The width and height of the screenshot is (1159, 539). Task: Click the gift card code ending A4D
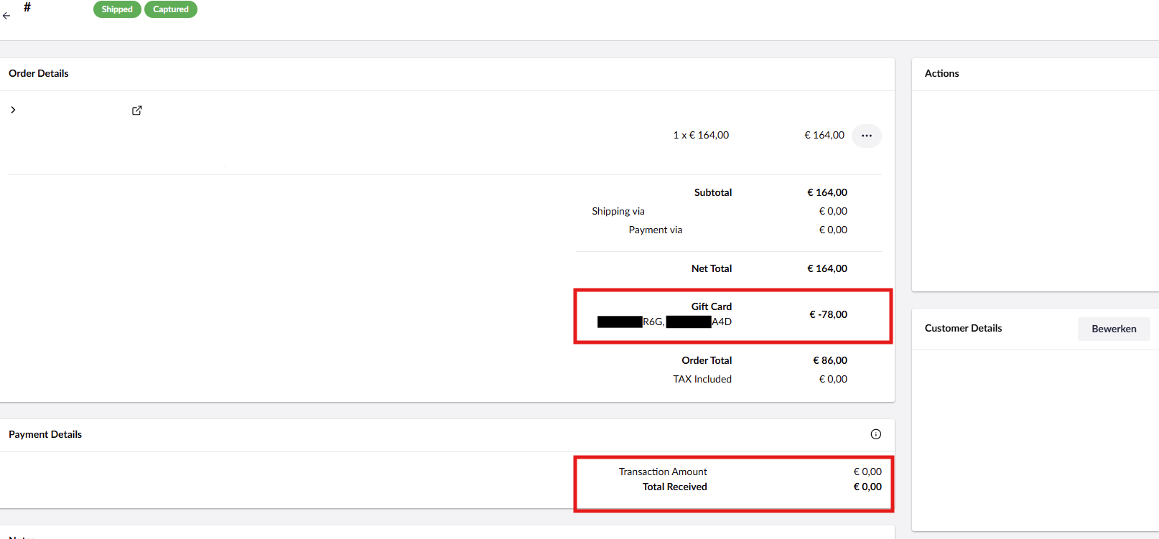[x=699, y=322]
